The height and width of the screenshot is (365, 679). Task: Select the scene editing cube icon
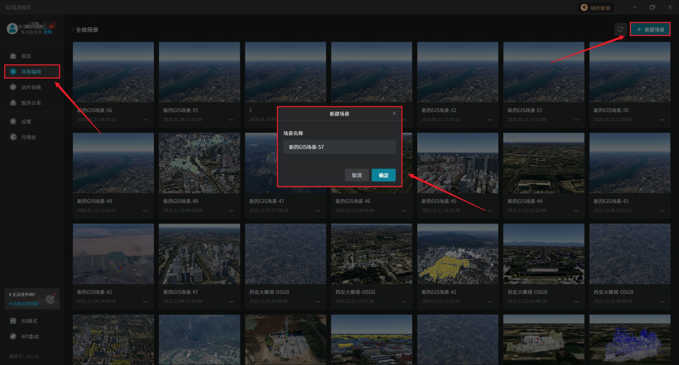[x=13, y=71]
